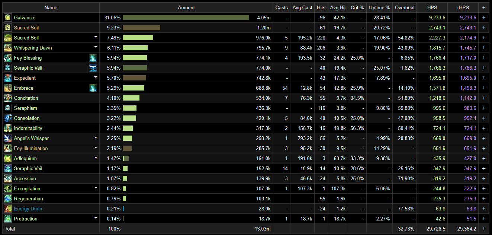Click the plus header at the table's top right
492x235 pixels.
pos(484,7)
